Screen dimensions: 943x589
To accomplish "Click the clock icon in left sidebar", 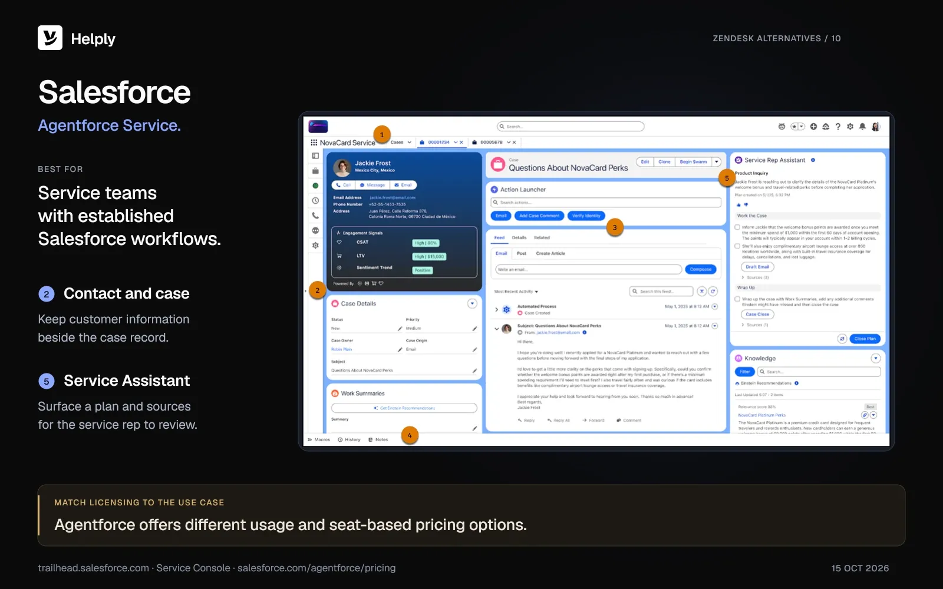I will (315, 201).
